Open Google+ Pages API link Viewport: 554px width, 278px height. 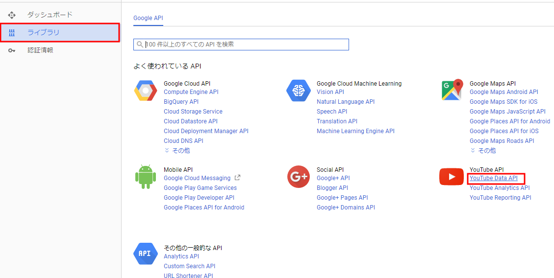342,198
